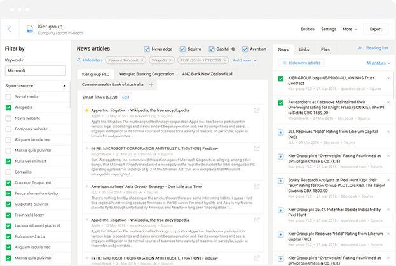Screen dimensions: 396x266
Task: Edit the Smart filters
Action: [x=125, y=97]
